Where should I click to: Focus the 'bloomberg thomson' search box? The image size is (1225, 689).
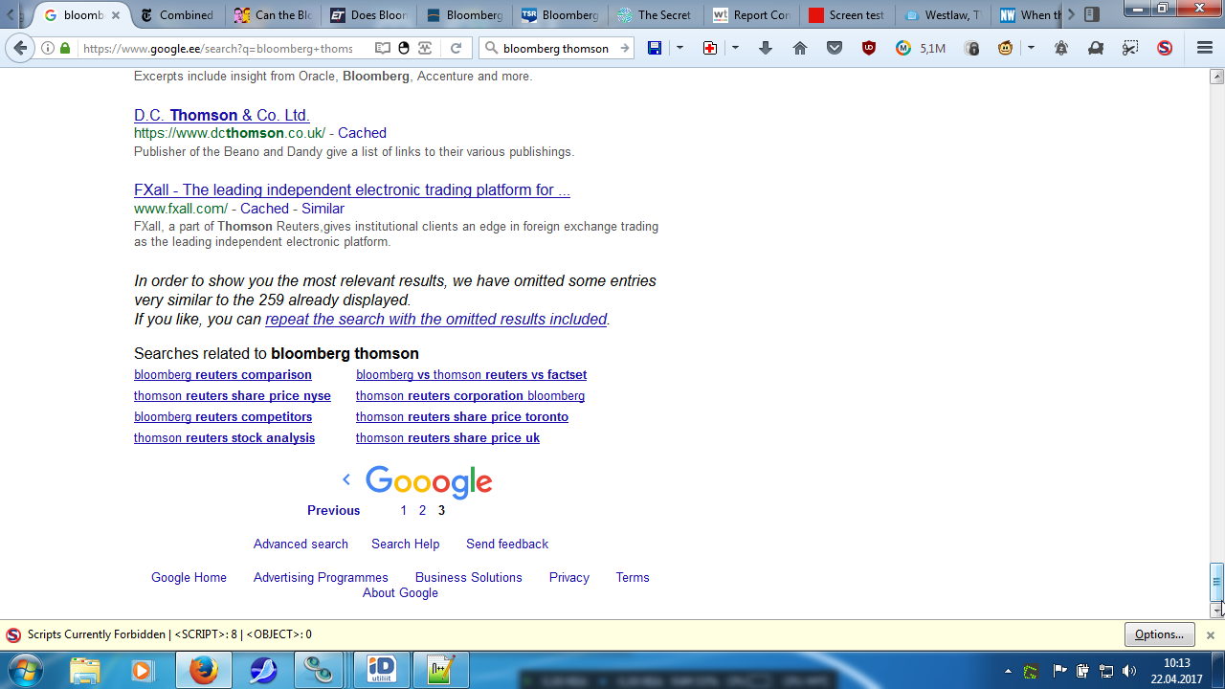coord(556,48)
